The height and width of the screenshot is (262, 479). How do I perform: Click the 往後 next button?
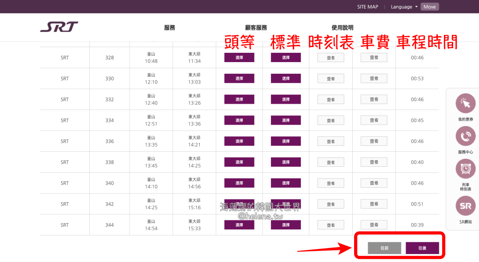[x=422, y=248]
